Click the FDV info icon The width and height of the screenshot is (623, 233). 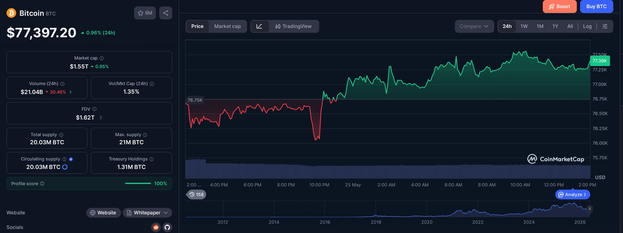click(x=94, y=109)
